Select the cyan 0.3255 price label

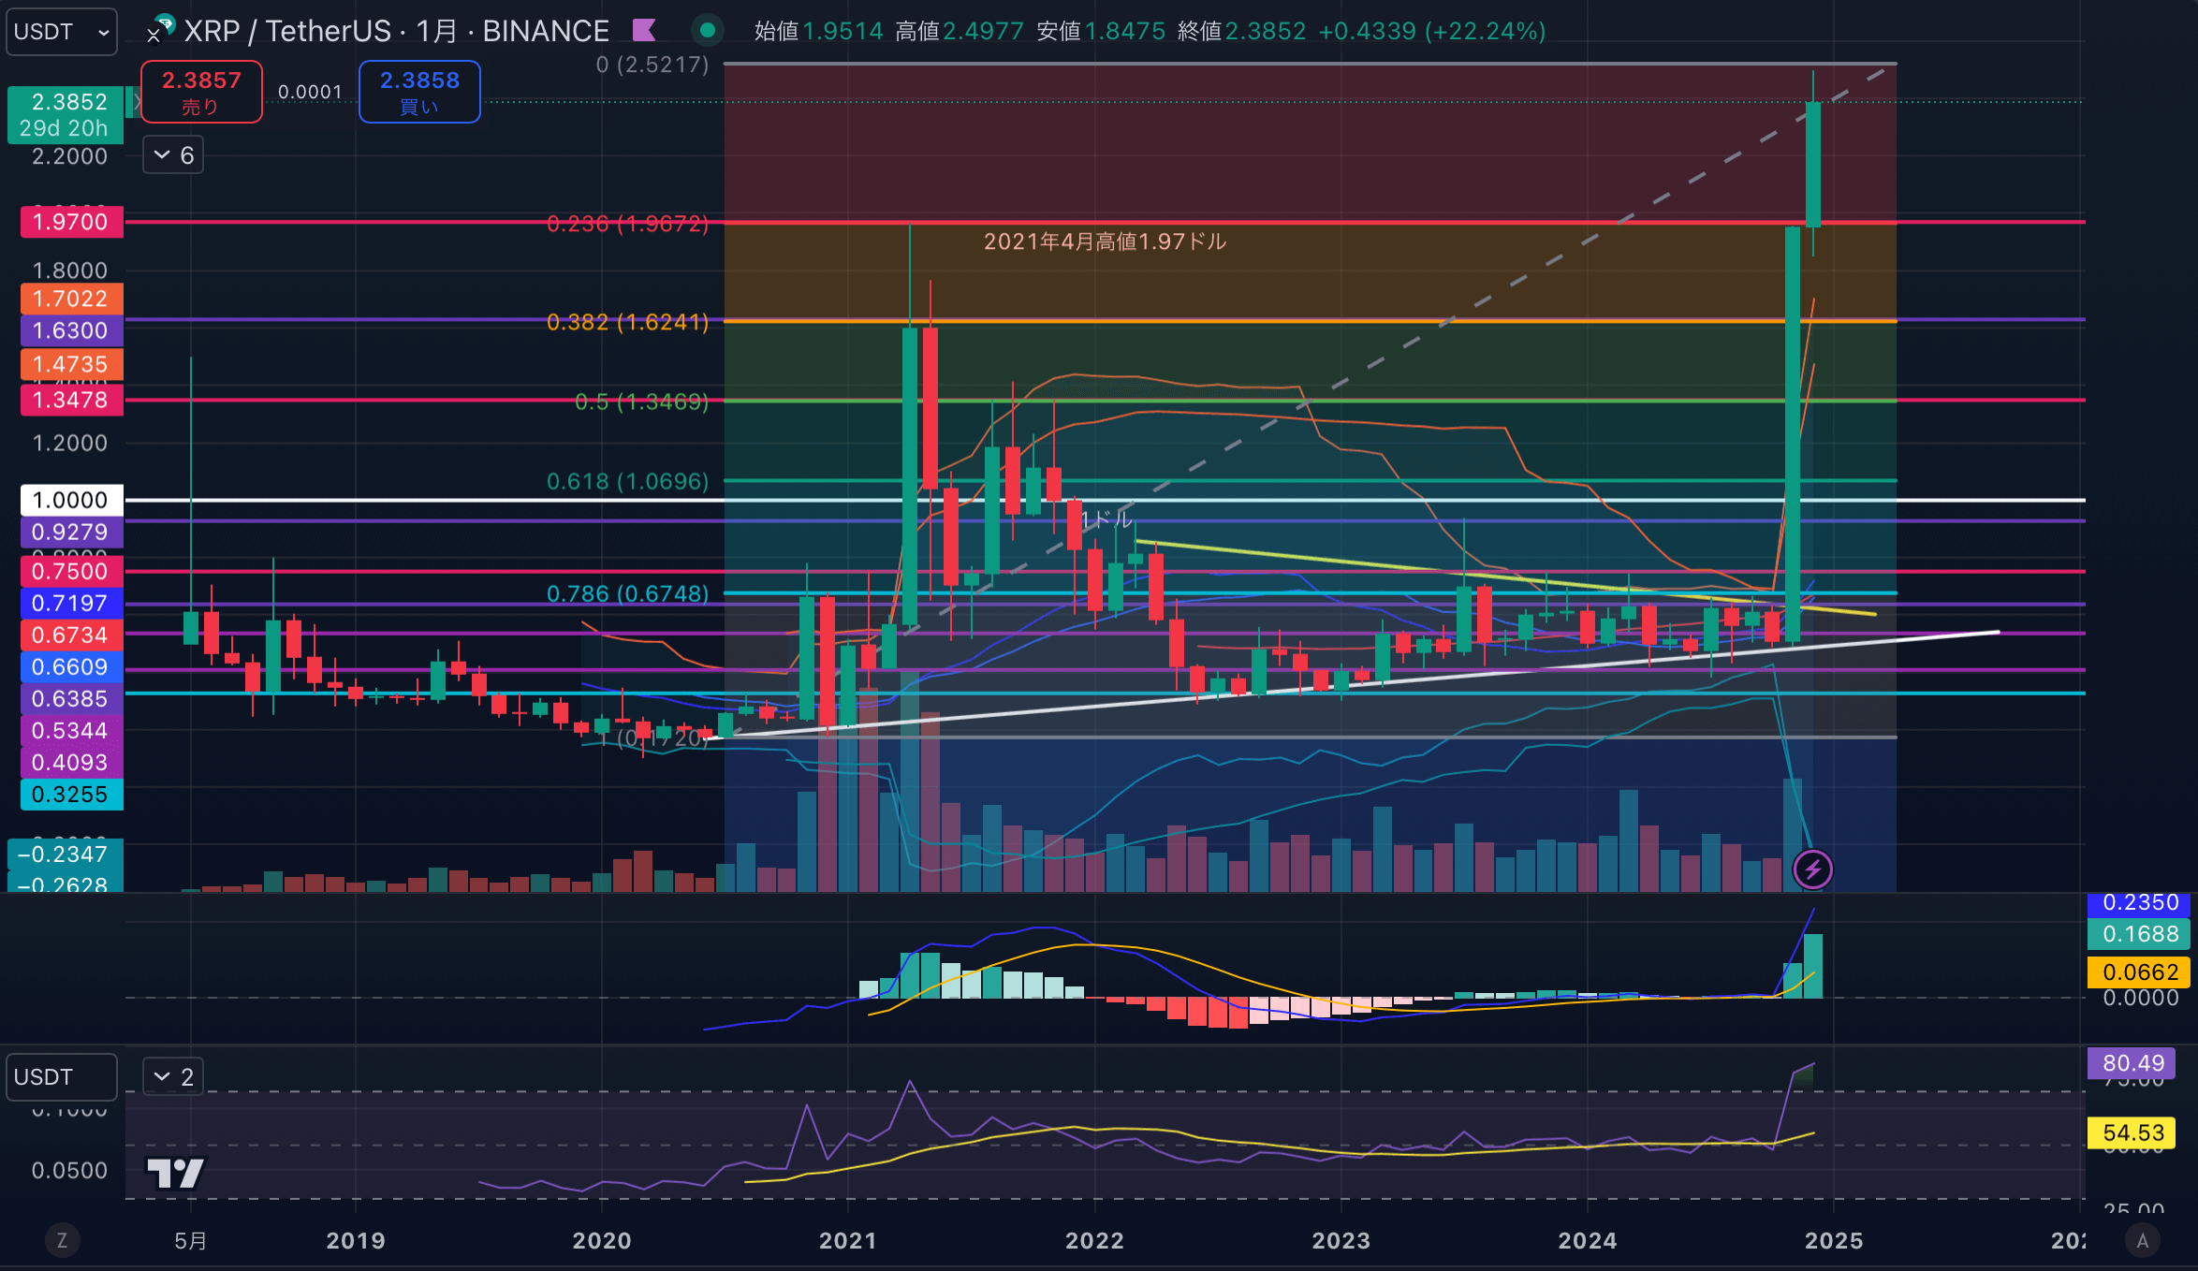click(71, 794)
